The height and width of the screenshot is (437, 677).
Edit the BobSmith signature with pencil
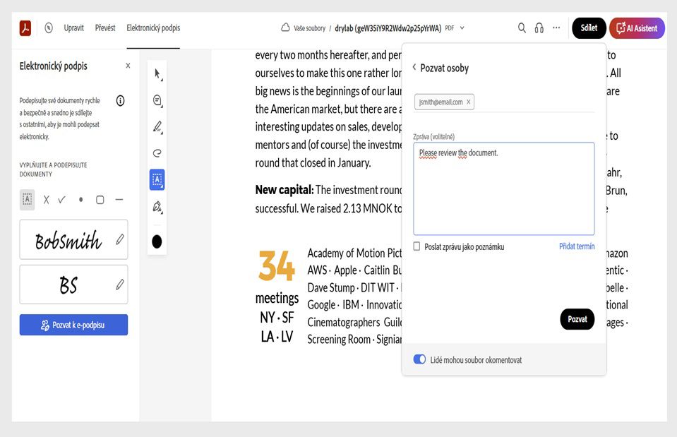(120, 240)
